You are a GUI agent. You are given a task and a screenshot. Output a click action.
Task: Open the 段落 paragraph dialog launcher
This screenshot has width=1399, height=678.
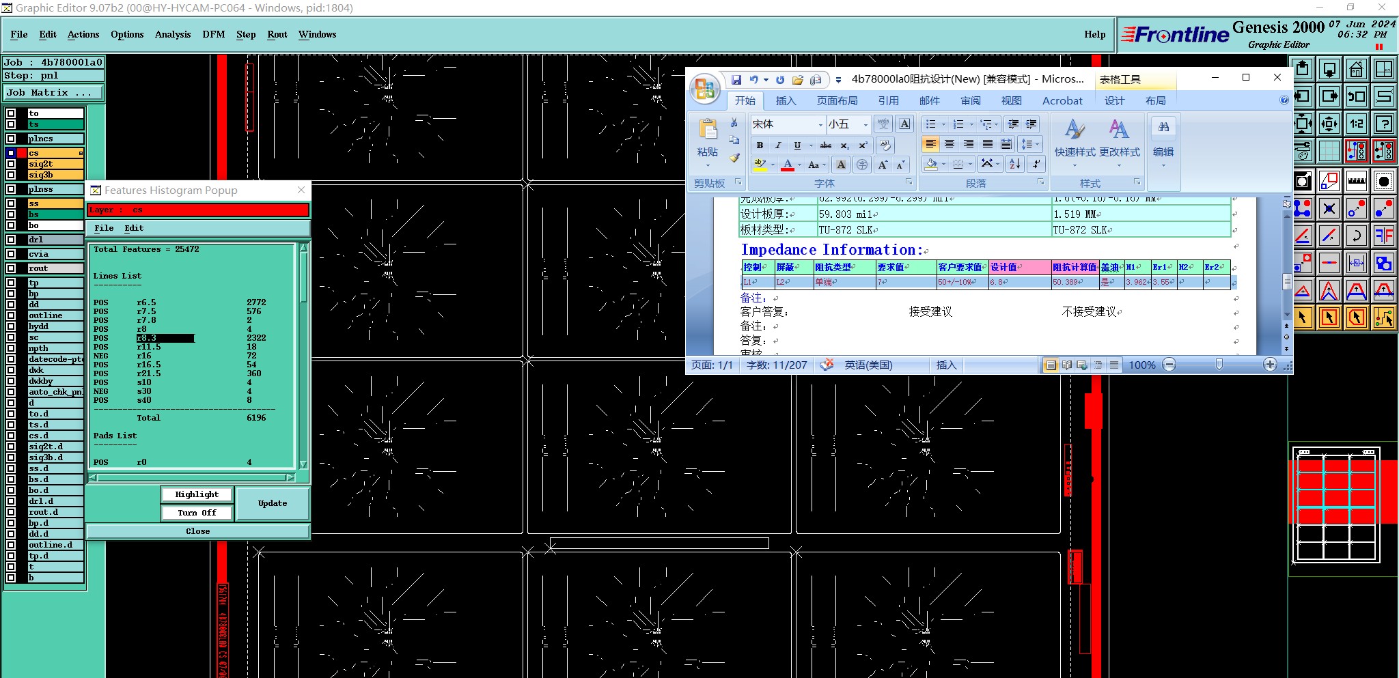pos(1041,182)
